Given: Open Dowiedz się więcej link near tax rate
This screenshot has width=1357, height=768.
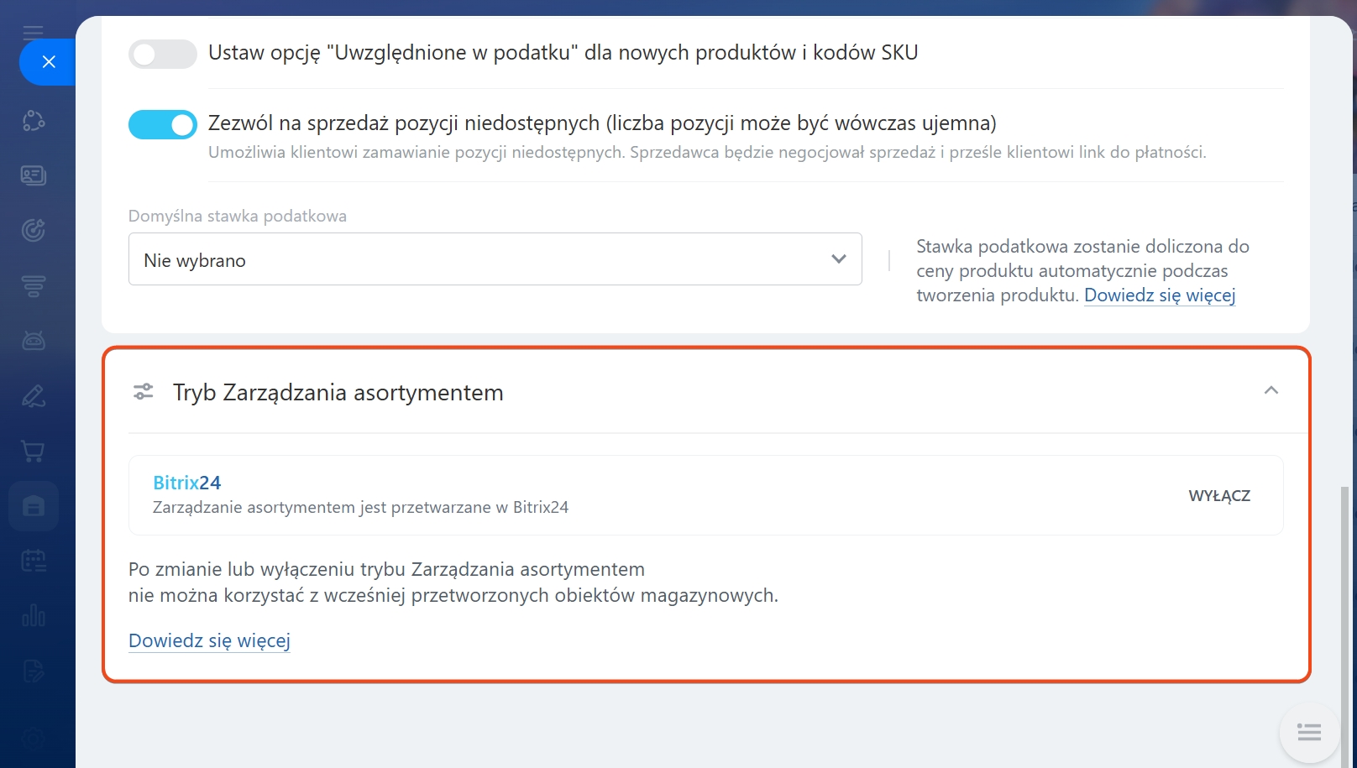Looking at the screenshot, I should (x=1160, y=295).
